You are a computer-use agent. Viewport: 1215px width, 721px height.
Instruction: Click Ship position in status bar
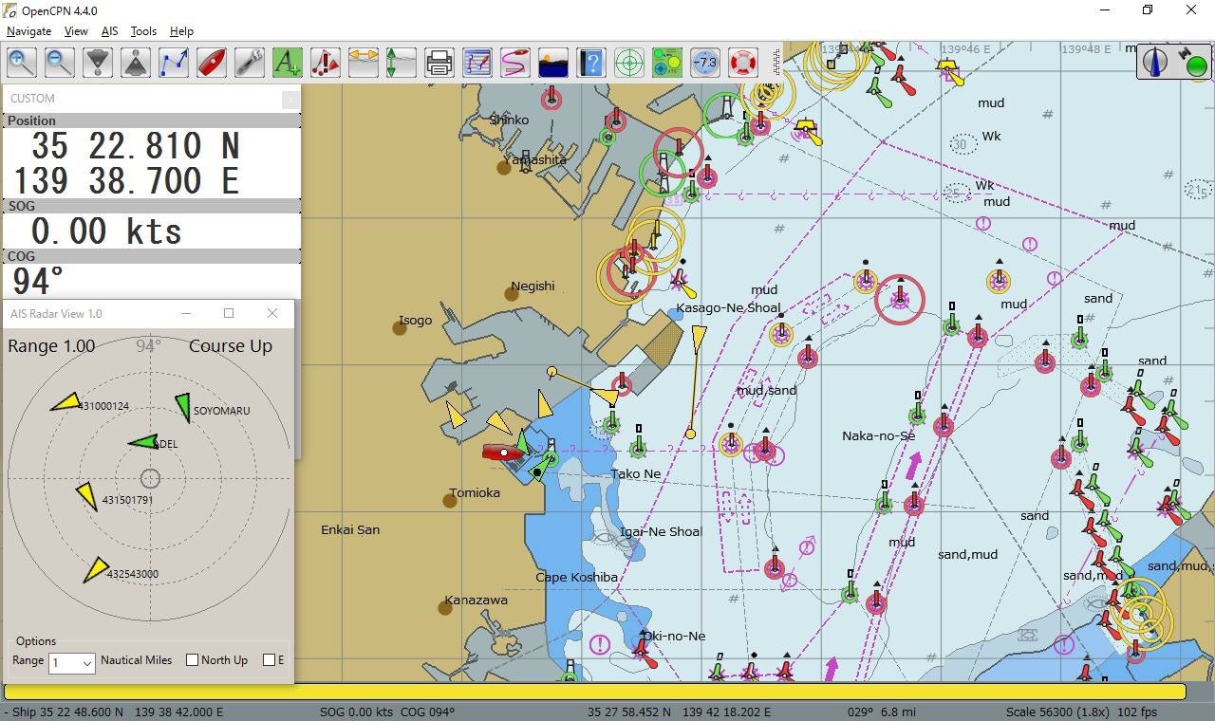[116, 712]
